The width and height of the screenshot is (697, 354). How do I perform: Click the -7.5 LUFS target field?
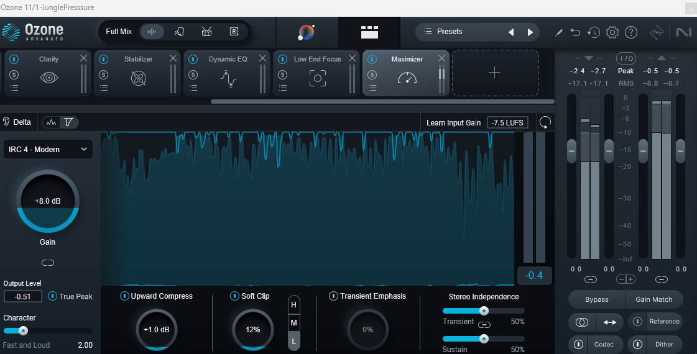(x=507, y=122)
